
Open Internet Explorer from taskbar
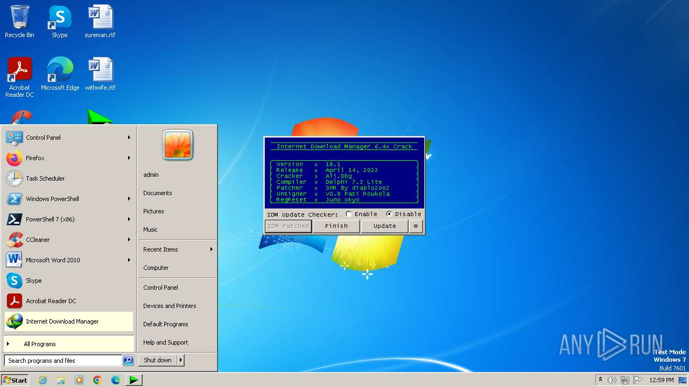click(43, 380)
